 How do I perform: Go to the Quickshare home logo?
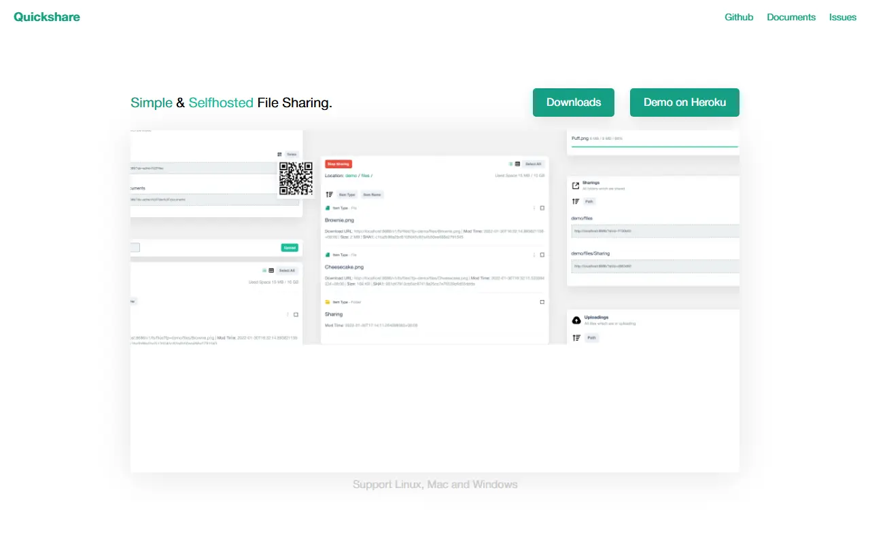[x=47, y=17]
